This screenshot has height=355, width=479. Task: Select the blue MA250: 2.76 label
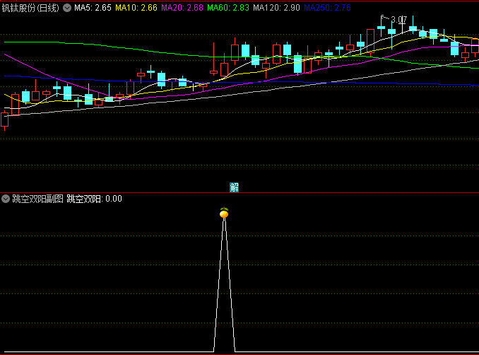click(x=328, y=8)
